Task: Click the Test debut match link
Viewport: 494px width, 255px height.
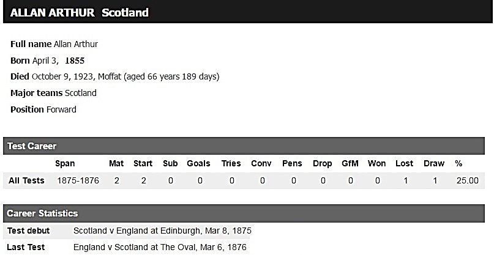Action: [162, 231]
